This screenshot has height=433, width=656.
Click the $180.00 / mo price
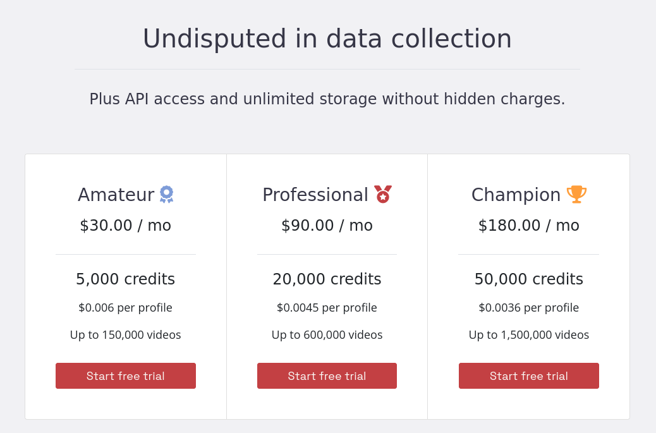click(x=529, y=225)
